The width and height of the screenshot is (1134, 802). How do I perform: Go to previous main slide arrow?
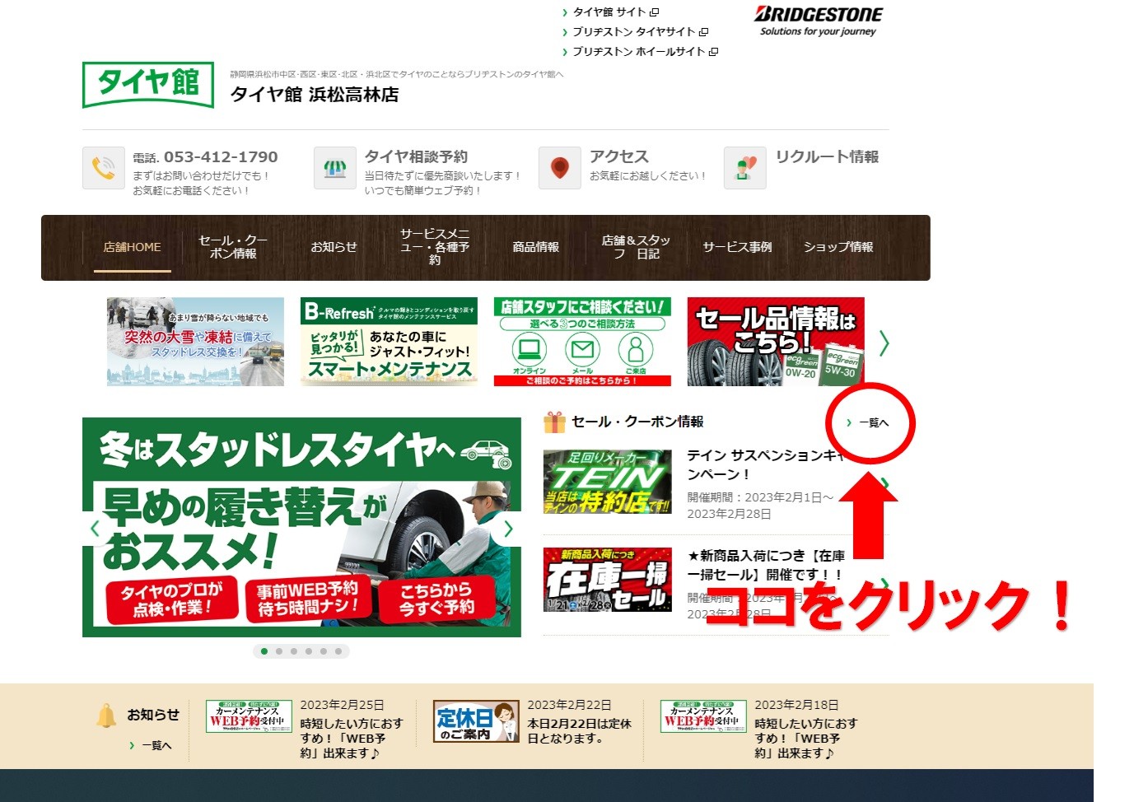(x=96, y=528)
